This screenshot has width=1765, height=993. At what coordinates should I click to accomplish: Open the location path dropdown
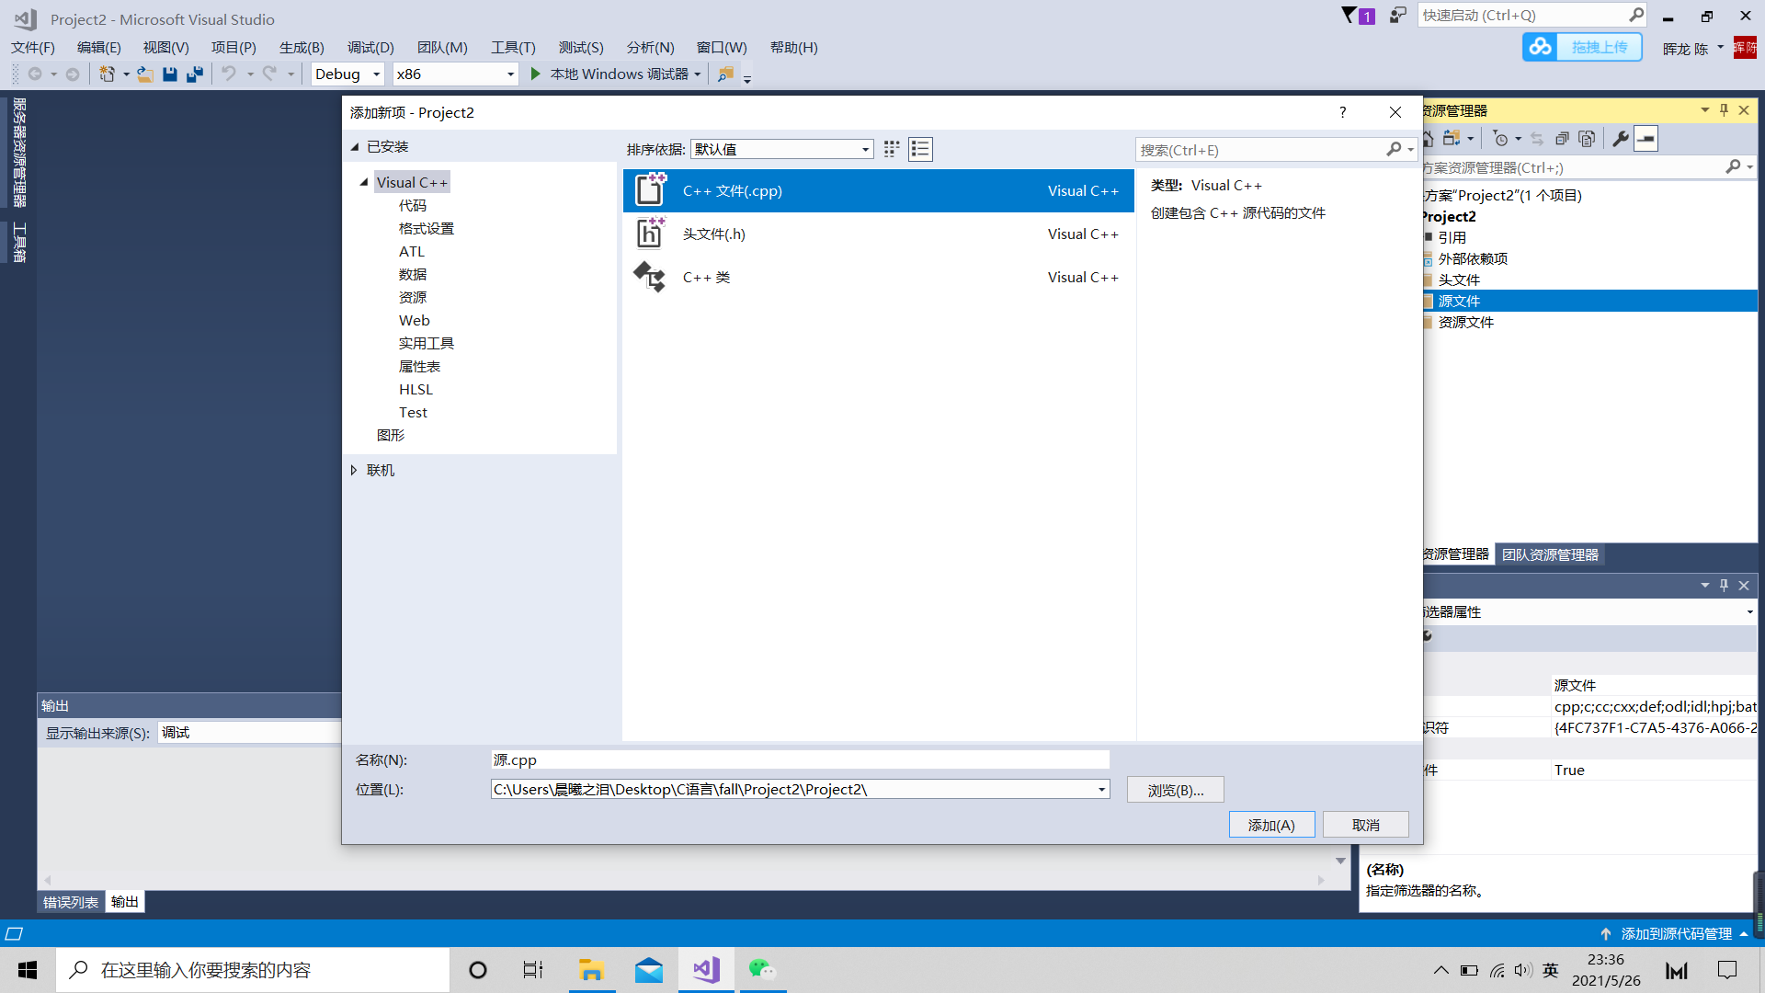pyautogui.click(x=1101, y=790)
